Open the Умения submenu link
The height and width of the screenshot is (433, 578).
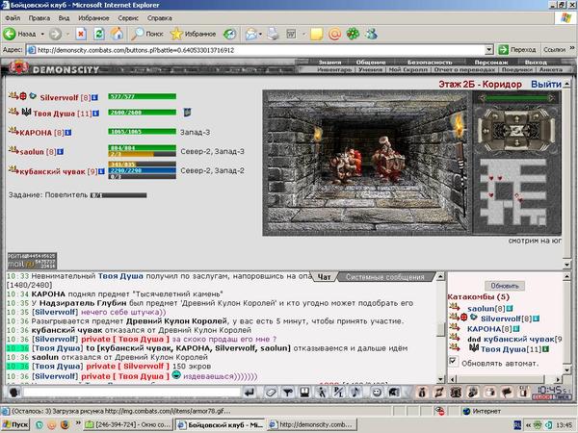[370, 69]
